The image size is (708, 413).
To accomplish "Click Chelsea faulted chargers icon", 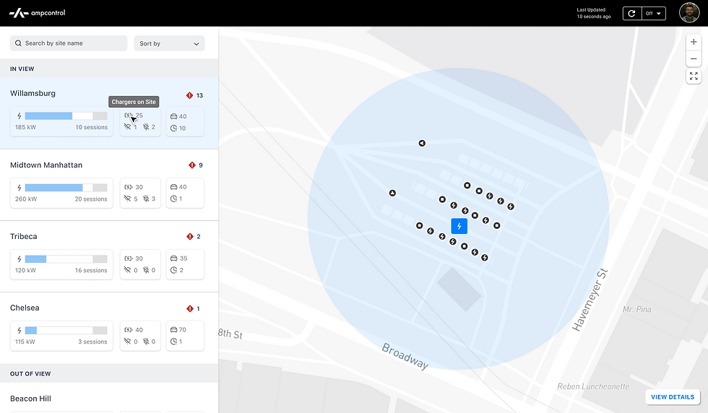I will coord(146,342).
